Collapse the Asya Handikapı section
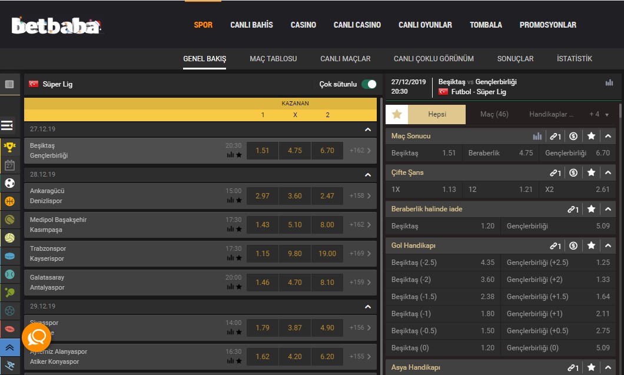Viewport: 624px width, 375px height. pos(608,367)
